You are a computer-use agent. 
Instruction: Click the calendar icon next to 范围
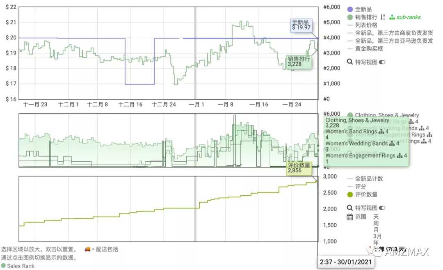(x=350, y=217)
